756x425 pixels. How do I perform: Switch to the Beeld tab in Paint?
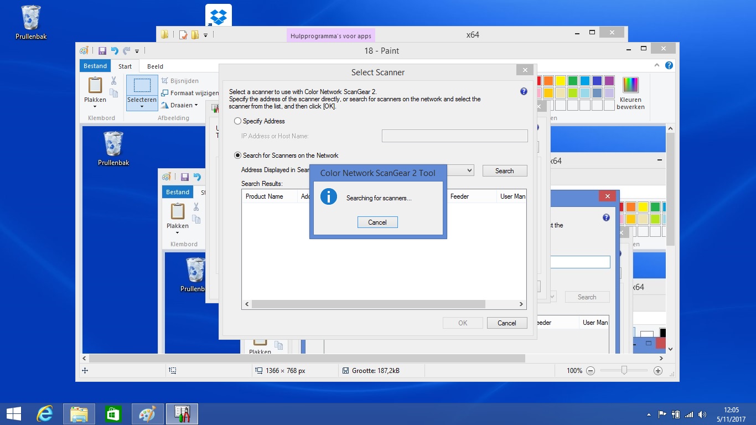[155, 66]
